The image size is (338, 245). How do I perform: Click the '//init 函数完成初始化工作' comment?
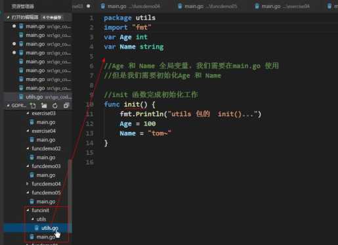pos(151,95)
